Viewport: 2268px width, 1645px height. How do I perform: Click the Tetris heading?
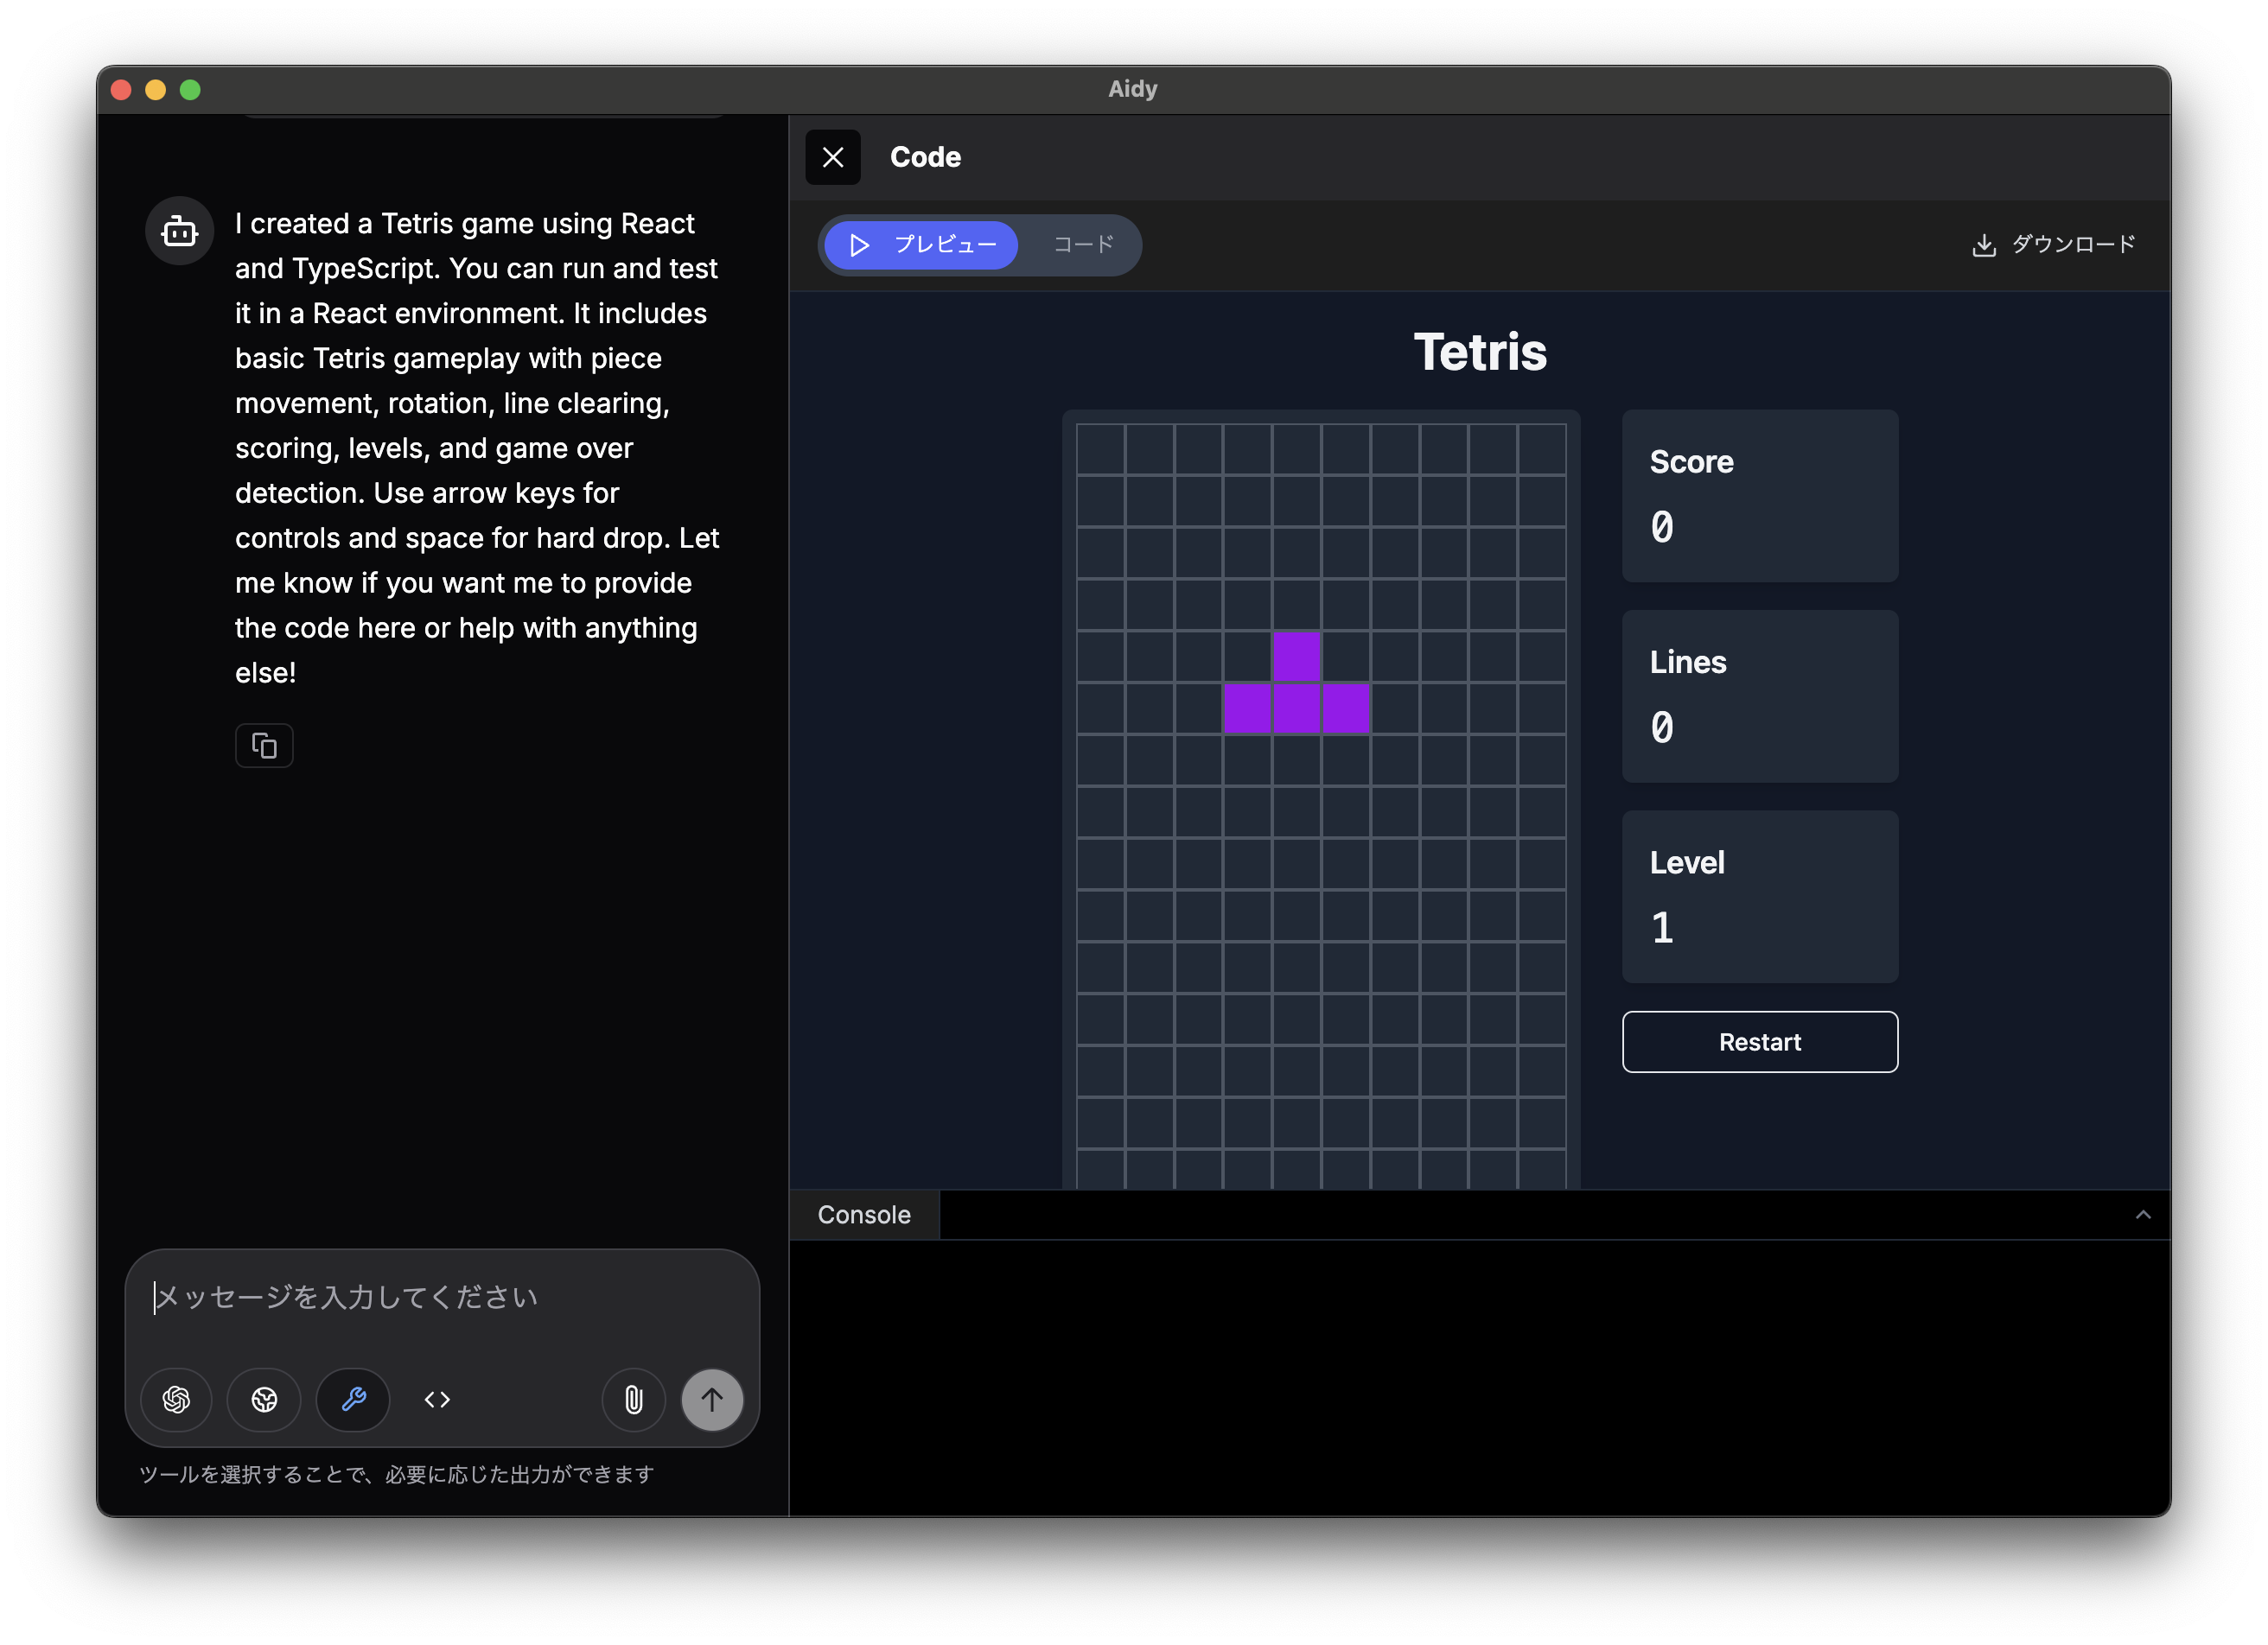point(1479,352)
